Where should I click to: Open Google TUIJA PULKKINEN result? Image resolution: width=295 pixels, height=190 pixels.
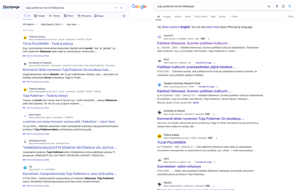(x=171, y=143)
